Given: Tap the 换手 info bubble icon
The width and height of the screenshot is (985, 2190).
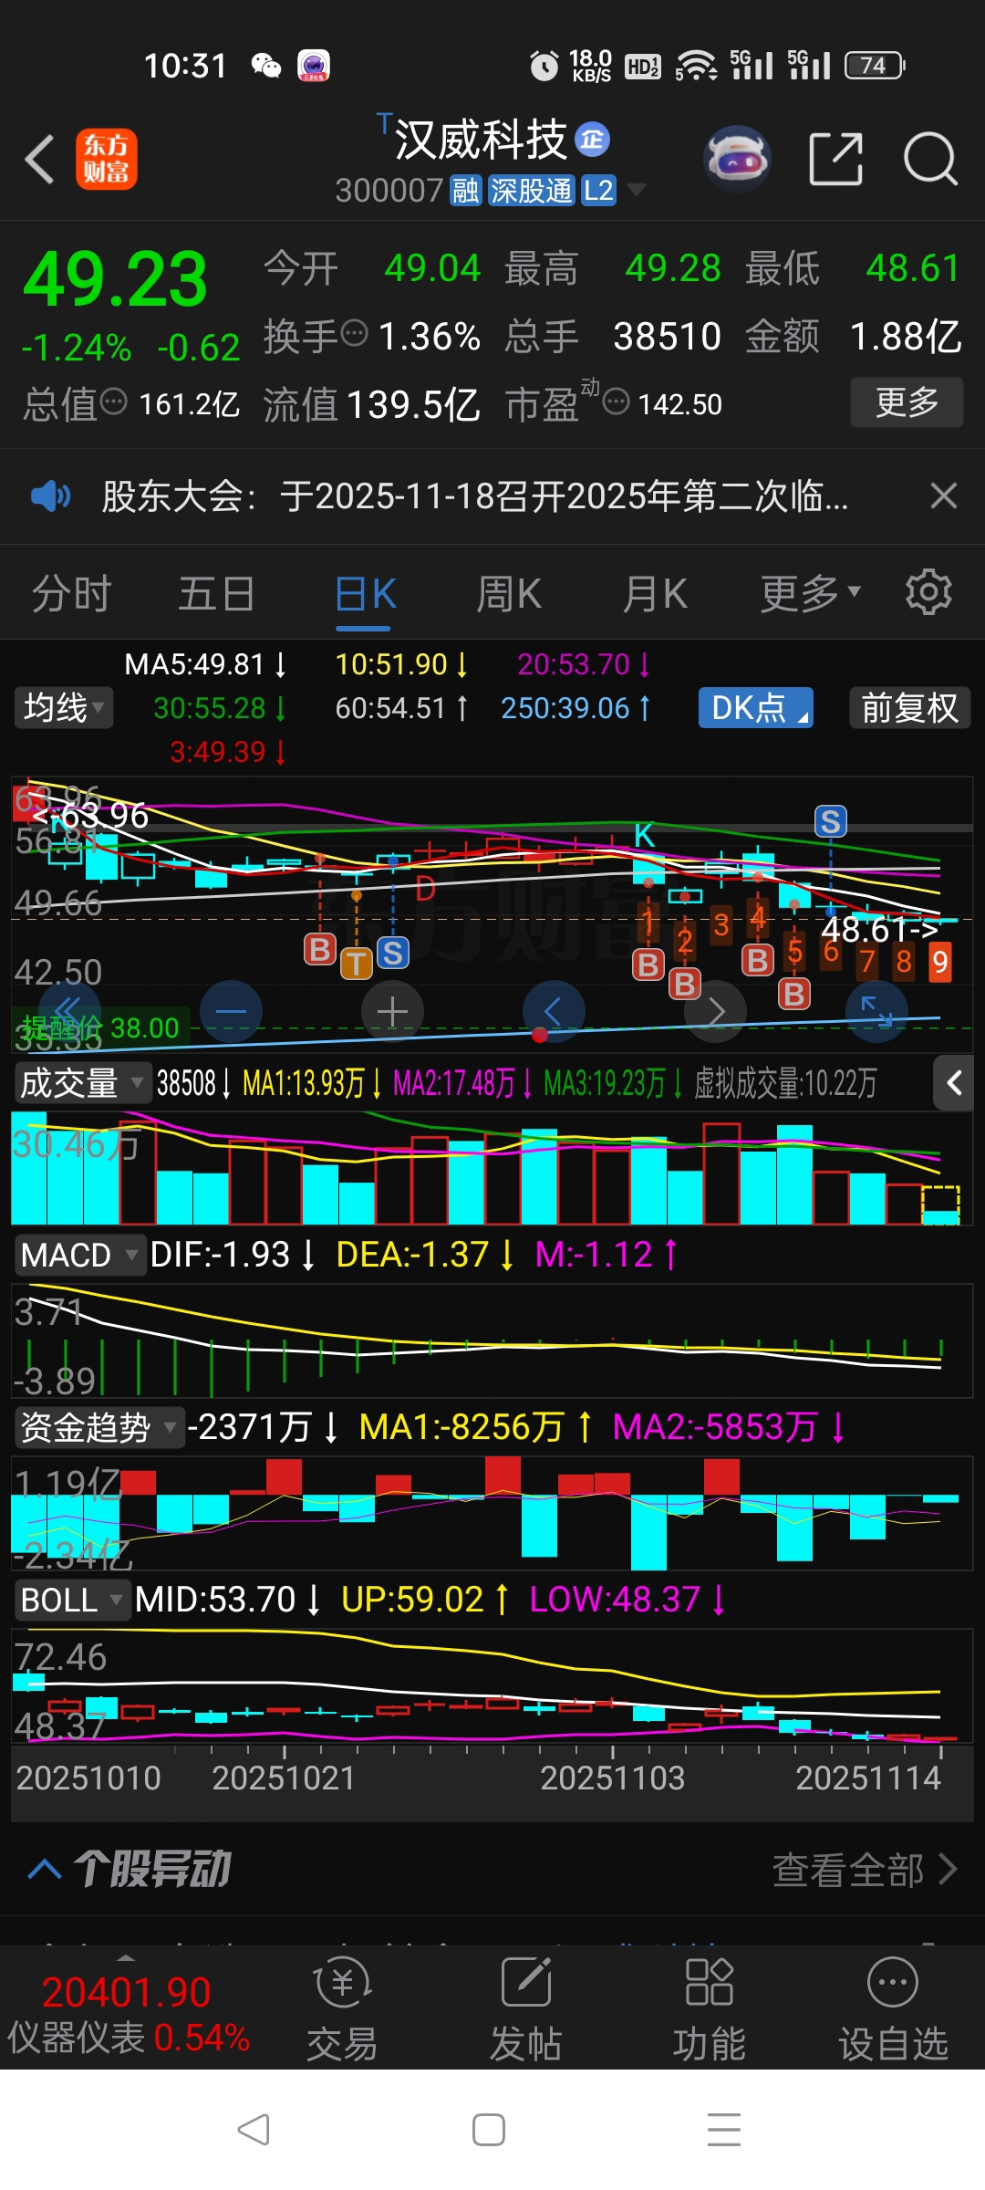Looking at the screenshot, I should pyautogui.click(x=354, y=334).
